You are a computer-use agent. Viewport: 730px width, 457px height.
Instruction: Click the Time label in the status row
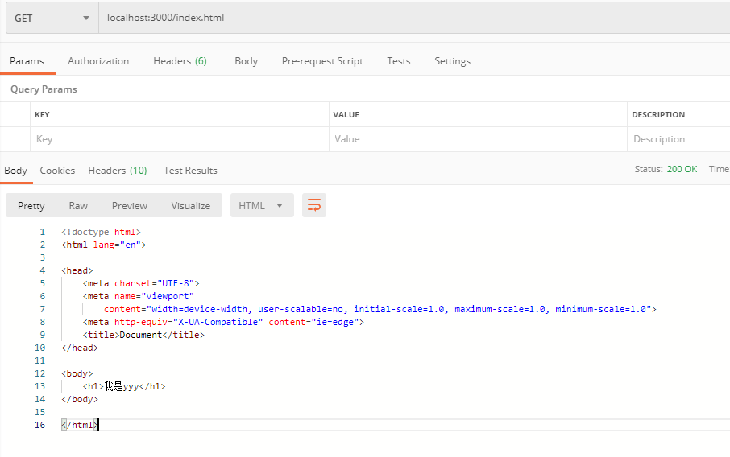click(x=719, y=169)
